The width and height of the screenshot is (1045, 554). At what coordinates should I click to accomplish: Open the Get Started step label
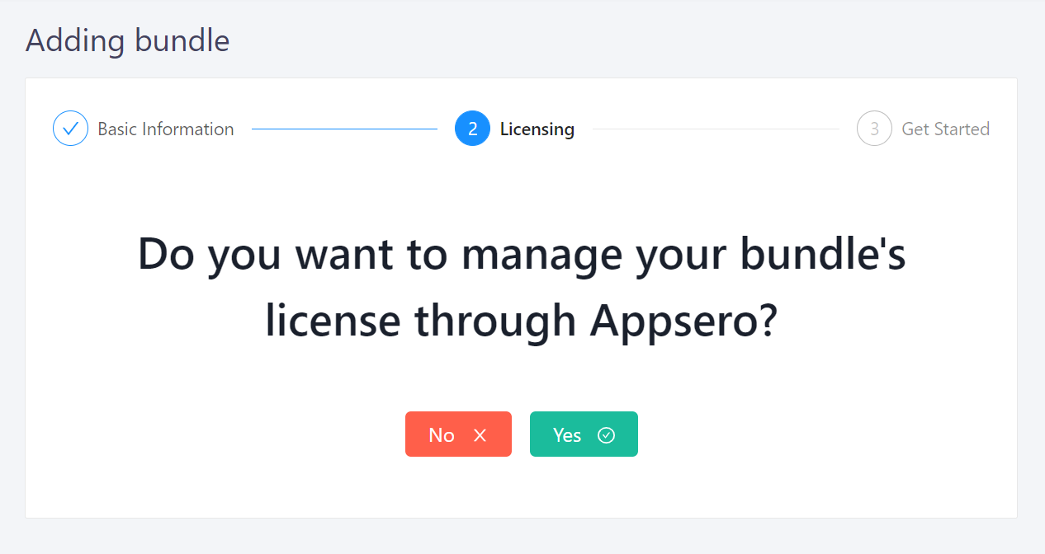(945, 129)
